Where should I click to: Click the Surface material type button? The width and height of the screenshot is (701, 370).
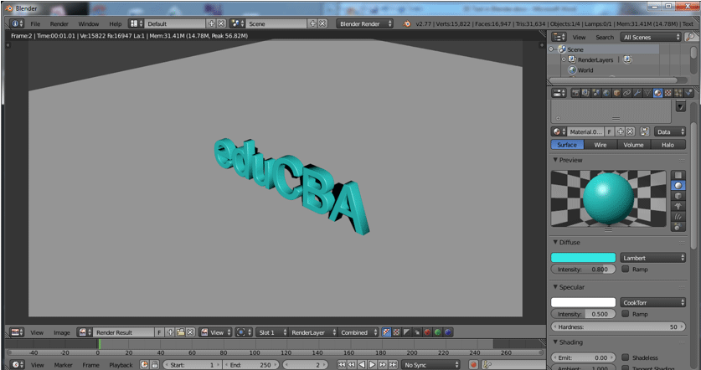pyautogui.click(x=567, y=145)
